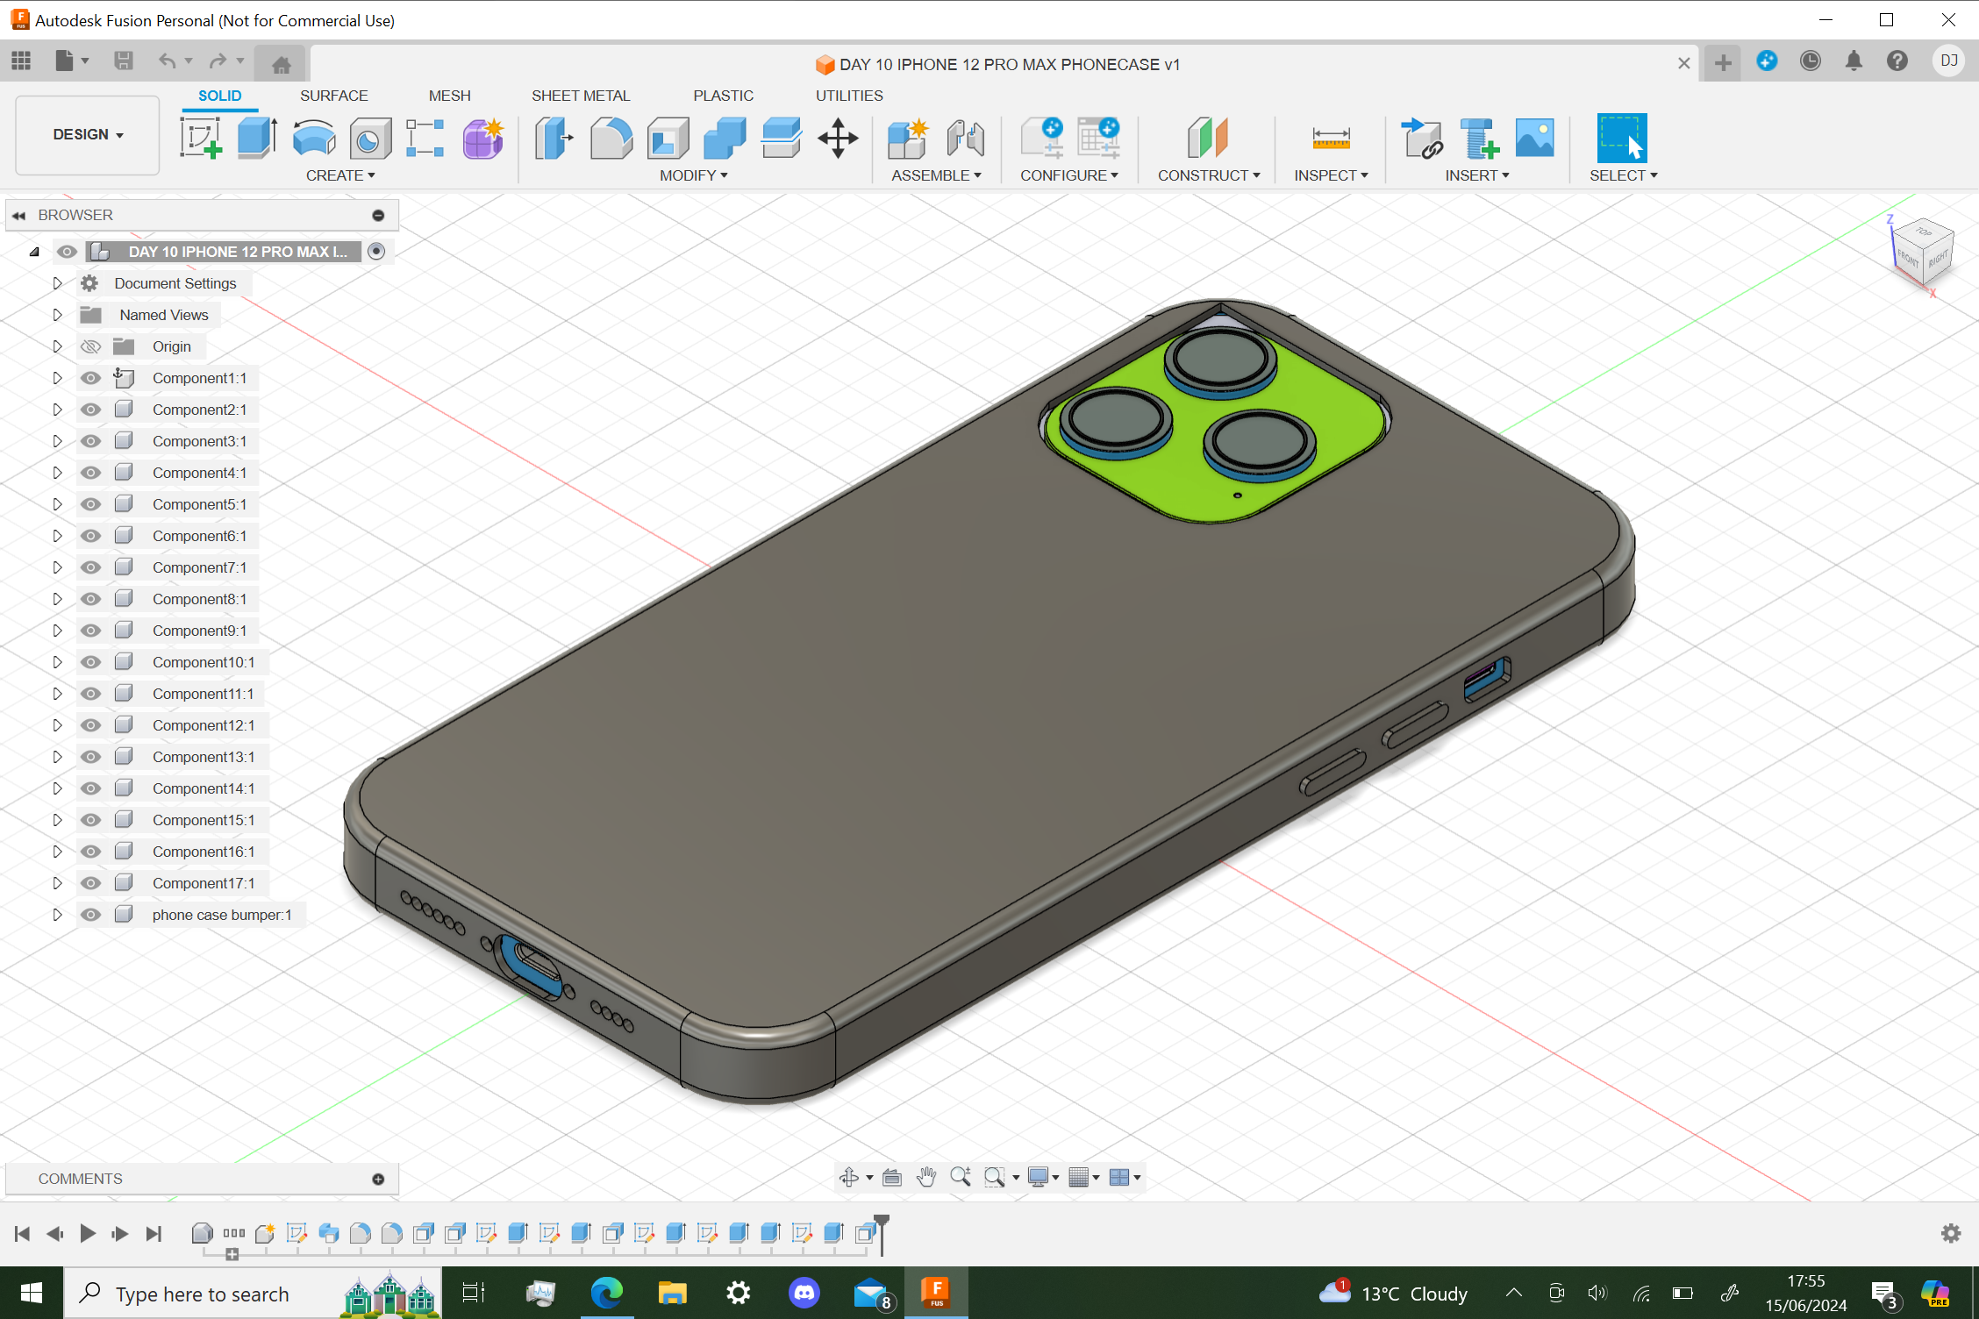Switch to the SURFACE tab

point(333,96)
